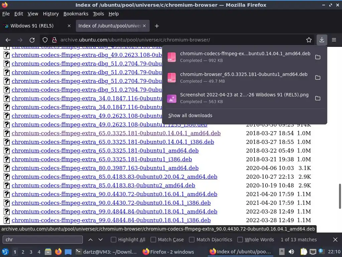Open link ffmpeg-extra_65.0.3325.181-0ubuntu0.14.04.1_i386.deb
This screenshot has height=257, width=342.
click(x=113, y=142)
